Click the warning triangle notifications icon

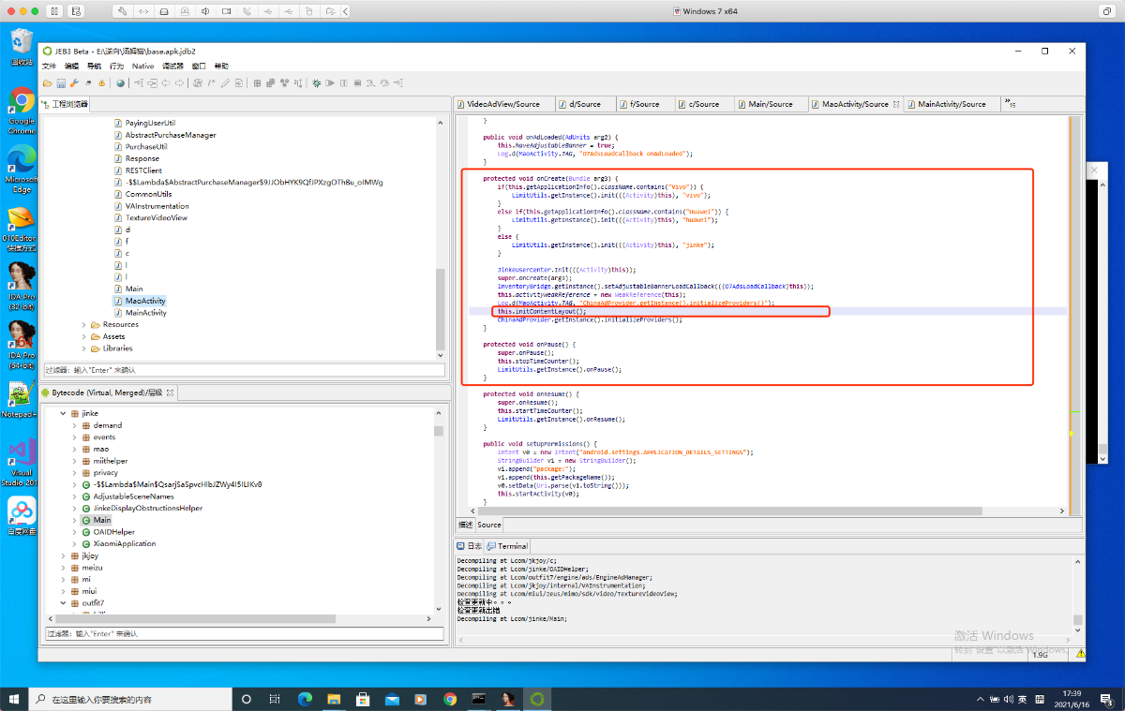(x=101, y=83)
